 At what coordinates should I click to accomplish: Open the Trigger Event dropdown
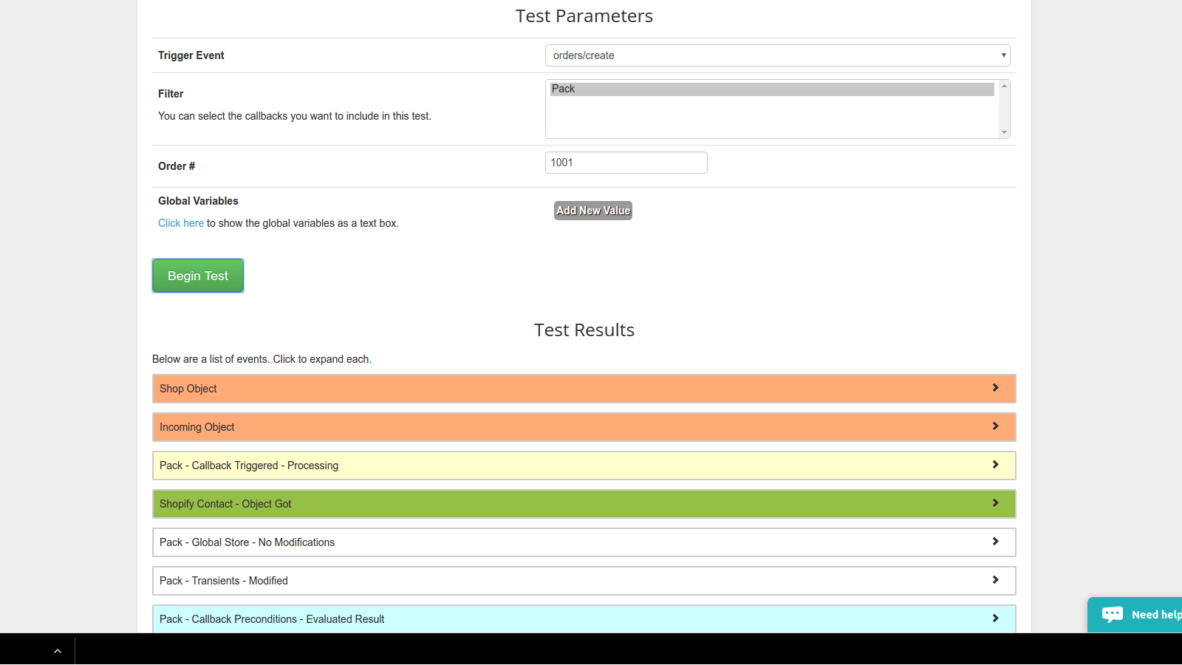pyautogui.click(x=777, y=55)
